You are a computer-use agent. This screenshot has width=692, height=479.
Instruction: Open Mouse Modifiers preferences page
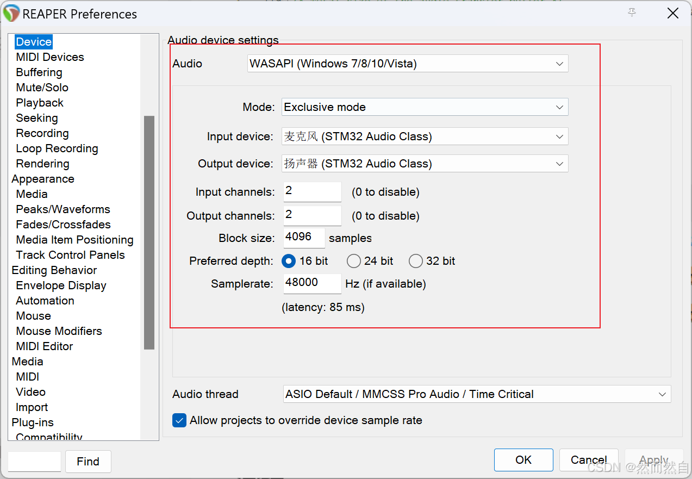59,331
